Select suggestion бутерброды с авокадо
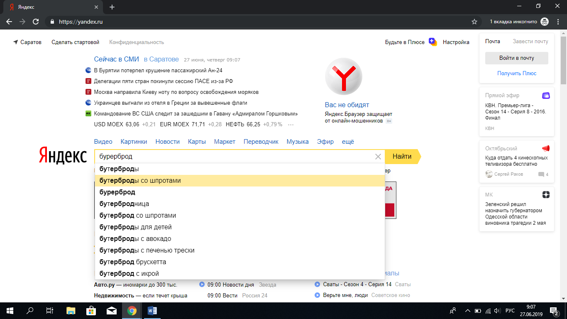 (x=240, y=239)
